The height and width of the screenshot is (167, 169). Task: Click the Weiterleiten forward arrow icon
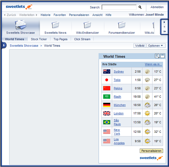37,15
